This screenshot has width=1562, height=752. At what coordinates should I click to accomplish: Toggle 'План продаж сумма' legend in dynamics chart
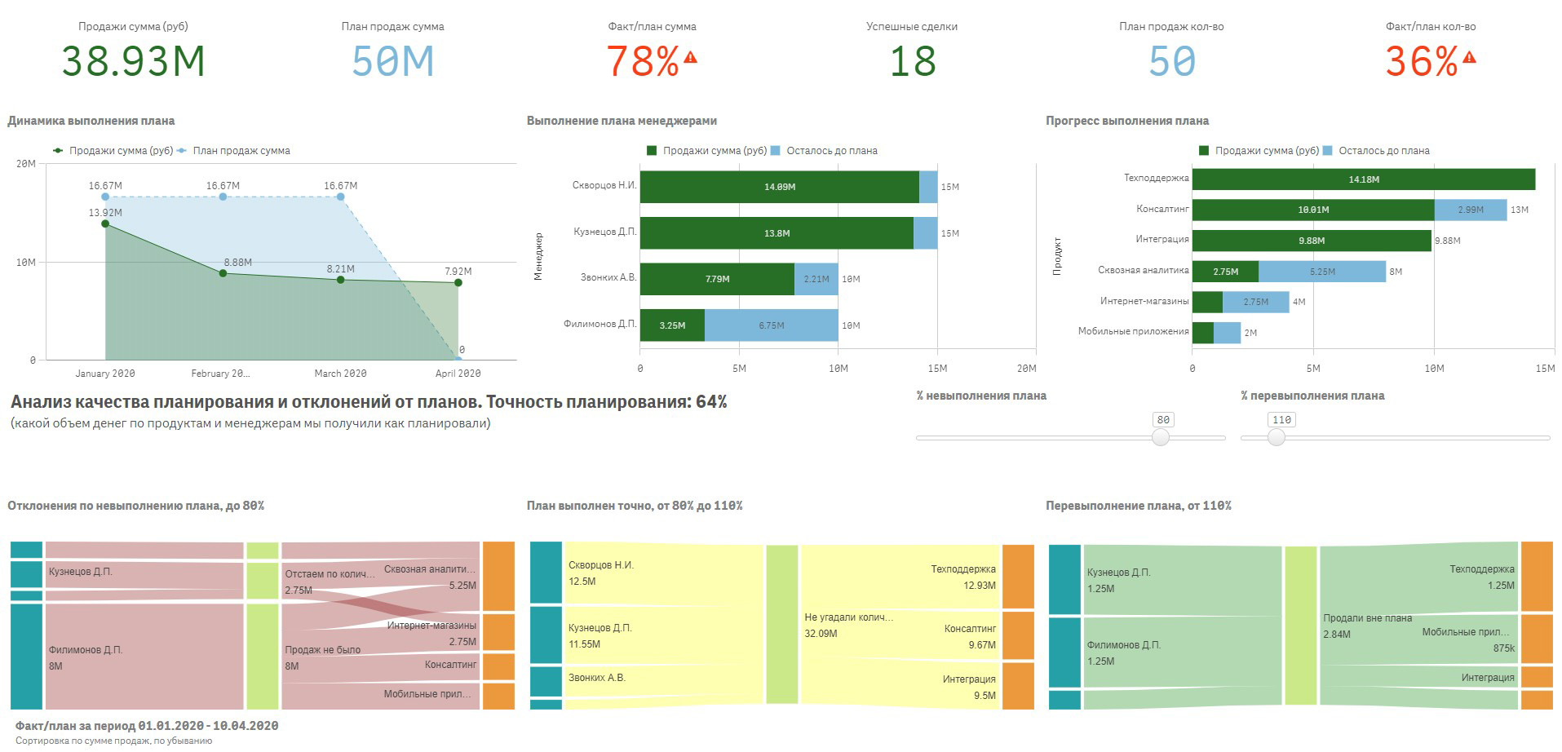234,151
